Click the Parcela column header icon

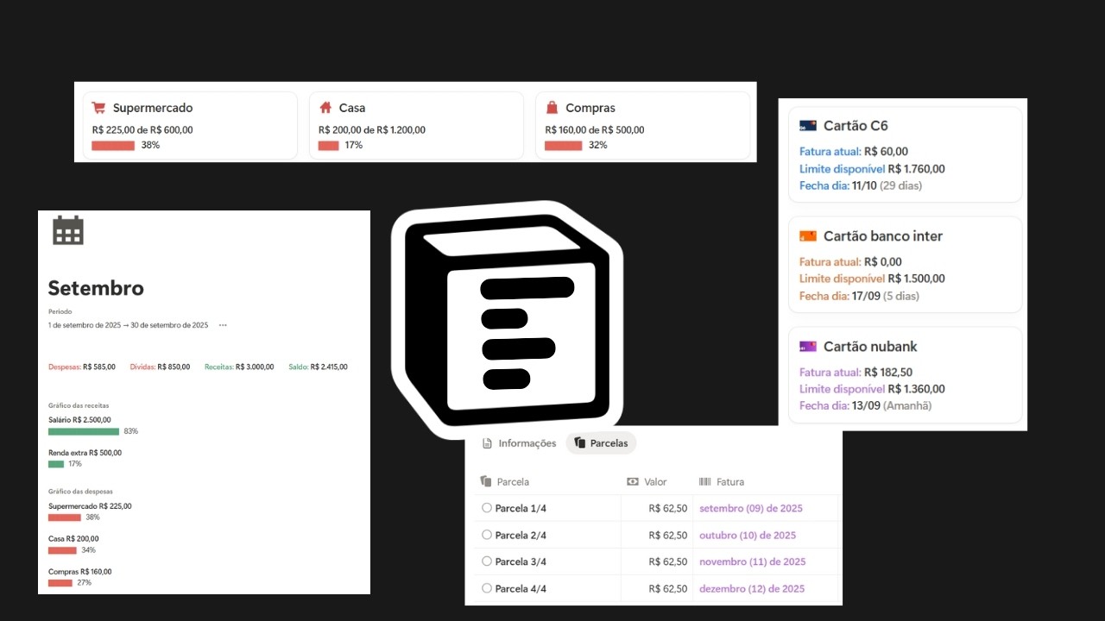point(486,482)
